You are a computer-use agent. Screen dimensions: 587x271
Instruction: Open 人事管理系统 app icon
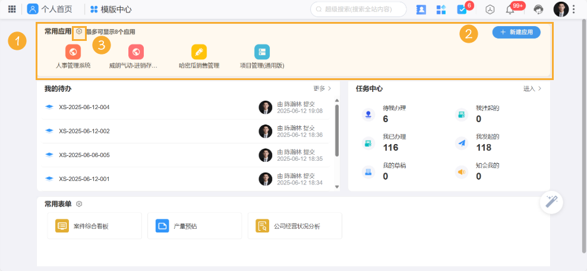tap(74, 52)
